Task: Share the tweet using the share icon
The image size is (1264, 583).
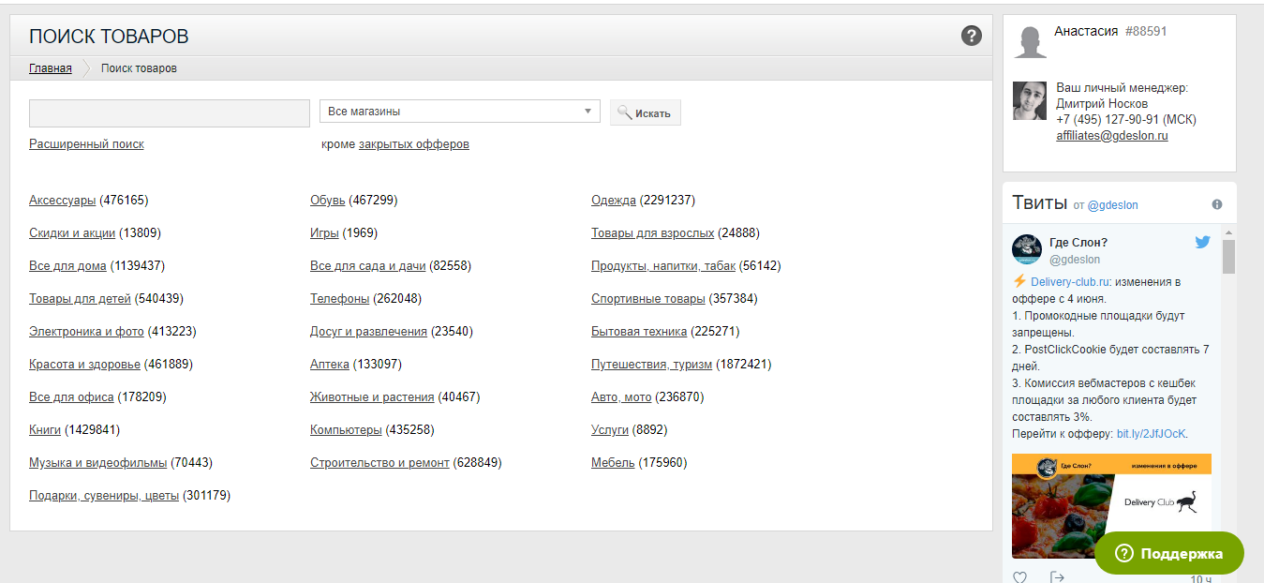Action: [x=1057, y=576]
